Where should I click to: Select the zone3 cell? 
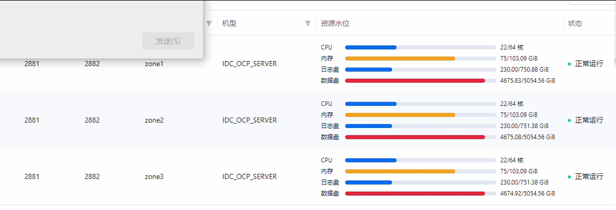[154, 177]
